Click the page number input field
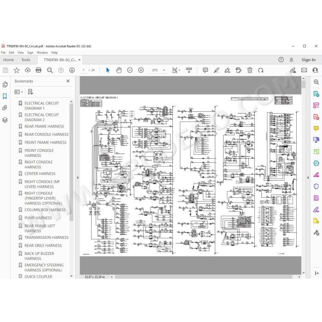The image size is (322, 322). (84, 70)
